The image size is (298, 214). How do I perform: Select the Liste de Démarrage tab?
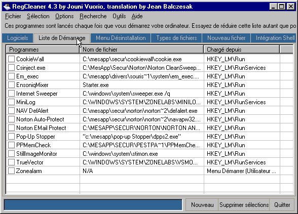click(62, 38)
